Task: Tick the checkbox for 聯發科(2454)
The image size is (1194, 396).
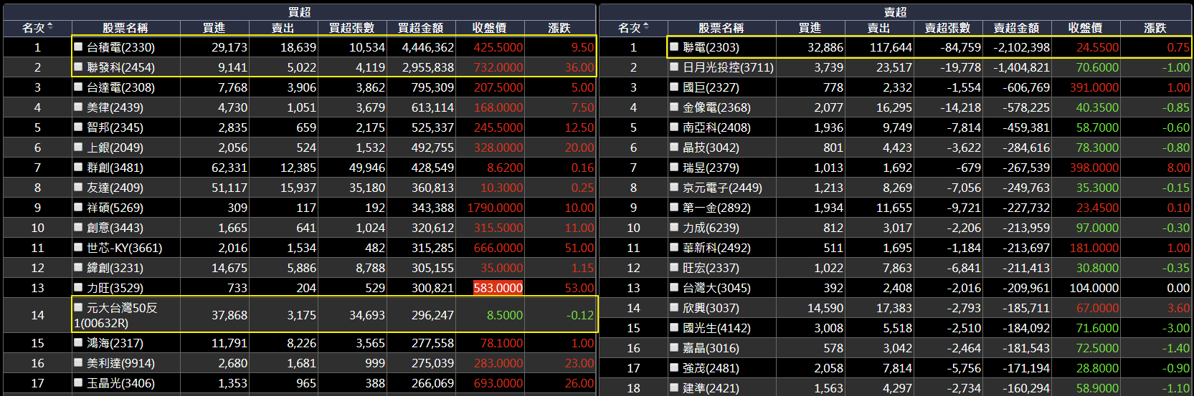Action: pos(79,67)
